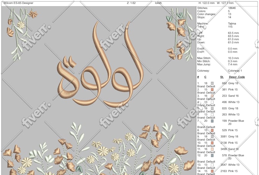Select the Max Stitch value '10.3 mm'

point(233,58)
